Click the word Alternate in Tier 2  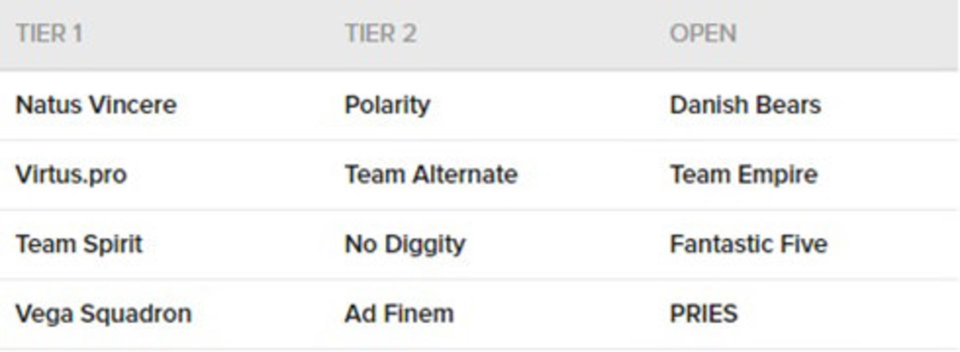[x=465, y=175]
